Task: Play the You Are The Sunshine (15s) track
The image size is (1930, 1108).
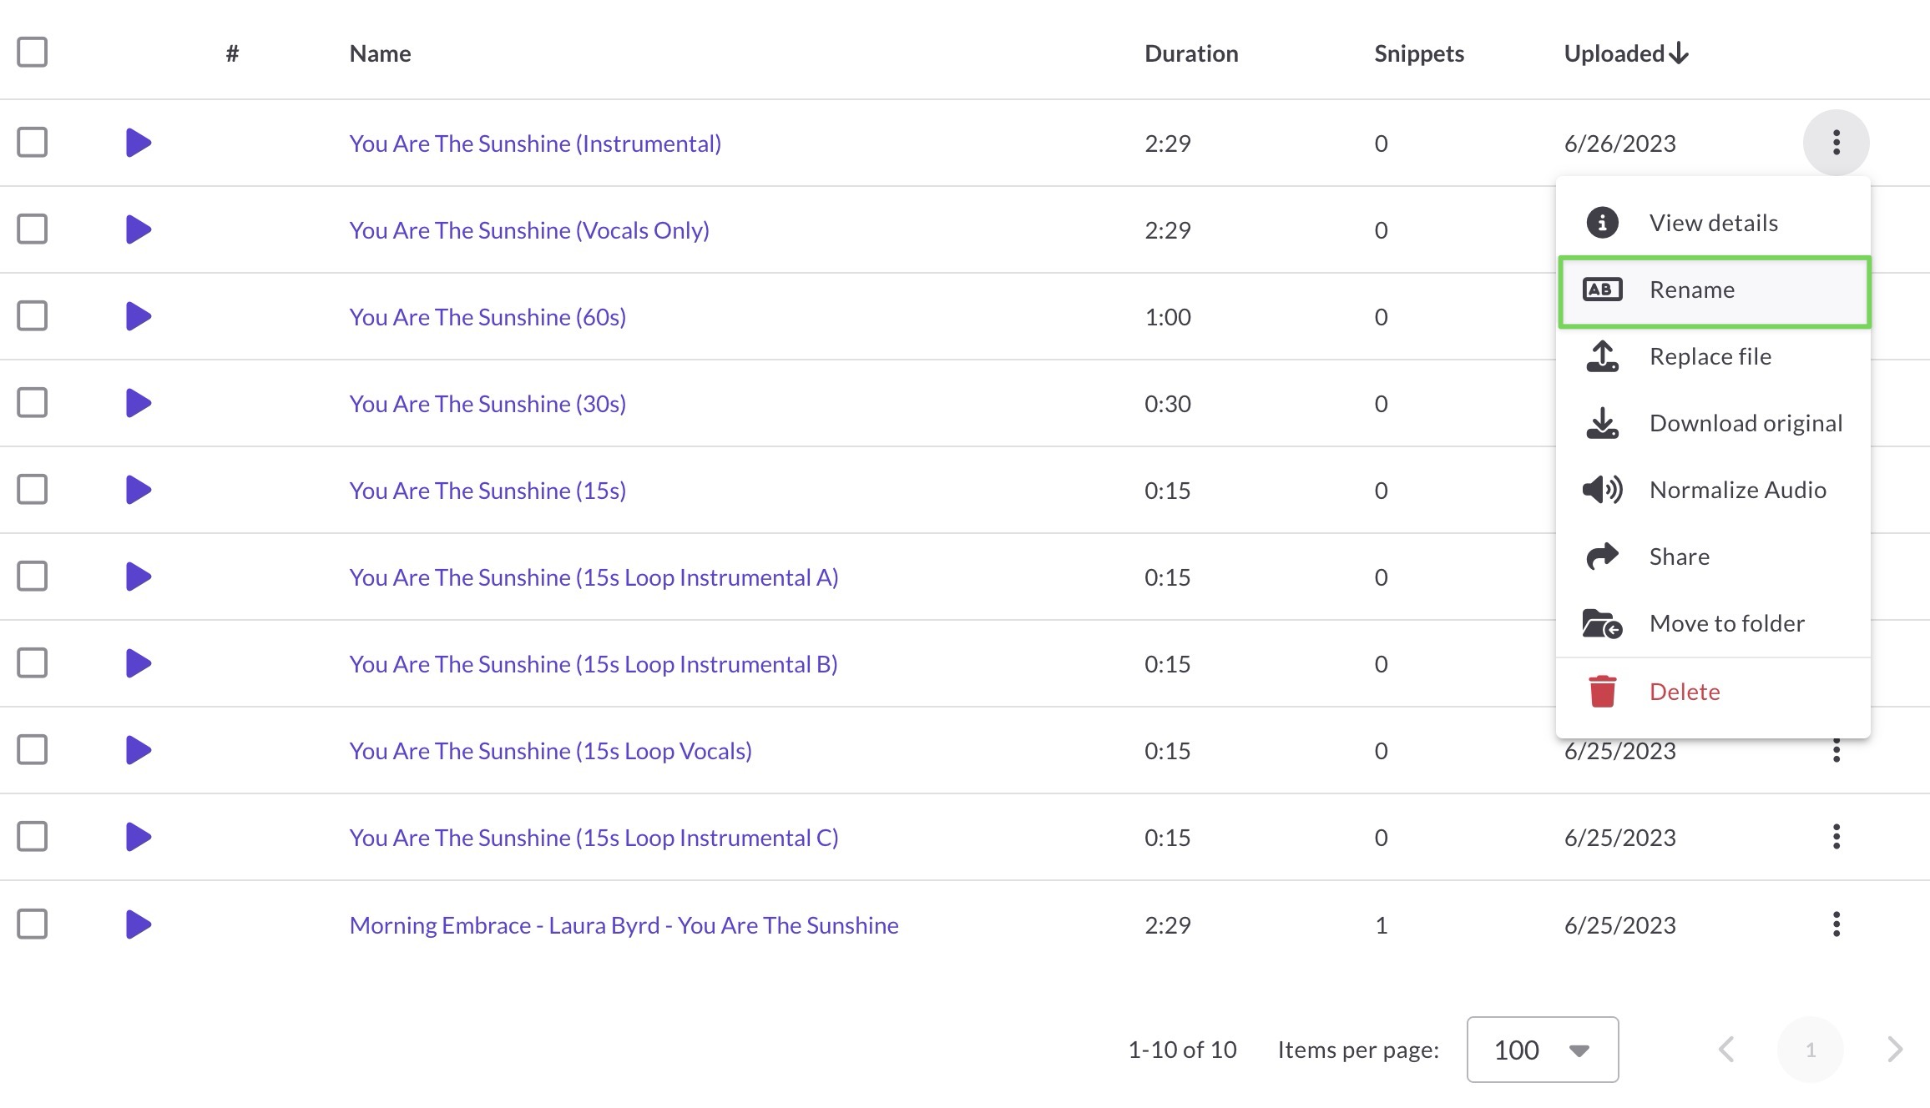Action: [x=139, y=490]
